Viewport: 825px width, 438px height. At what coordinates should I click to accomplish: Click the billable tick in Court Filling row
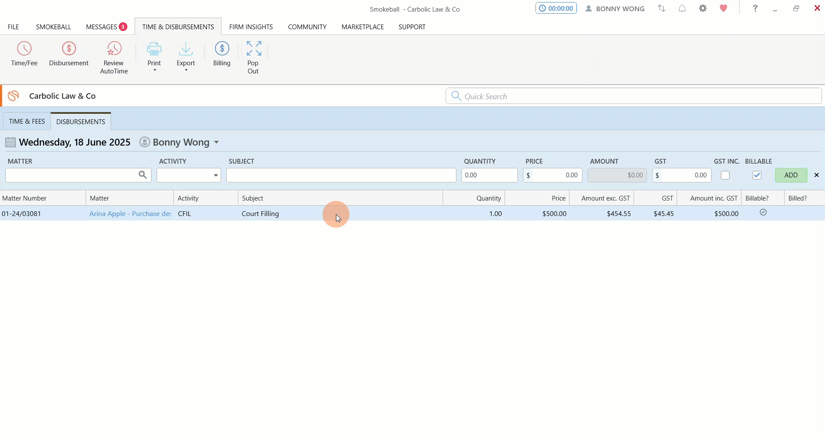coord(763,212)
